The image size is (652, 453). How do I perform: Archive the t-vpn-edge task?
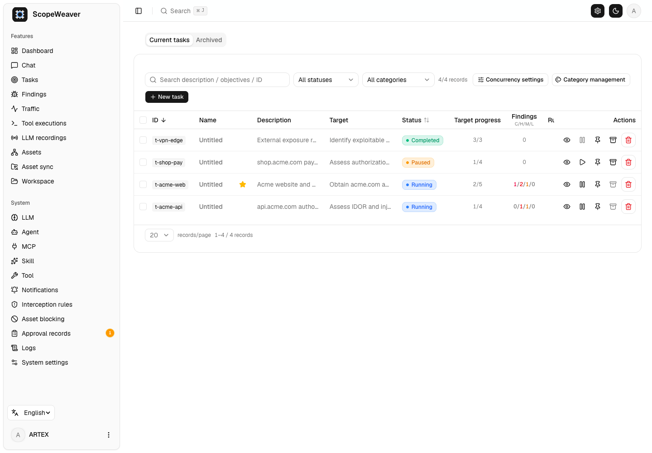click(x=613, y=140)
